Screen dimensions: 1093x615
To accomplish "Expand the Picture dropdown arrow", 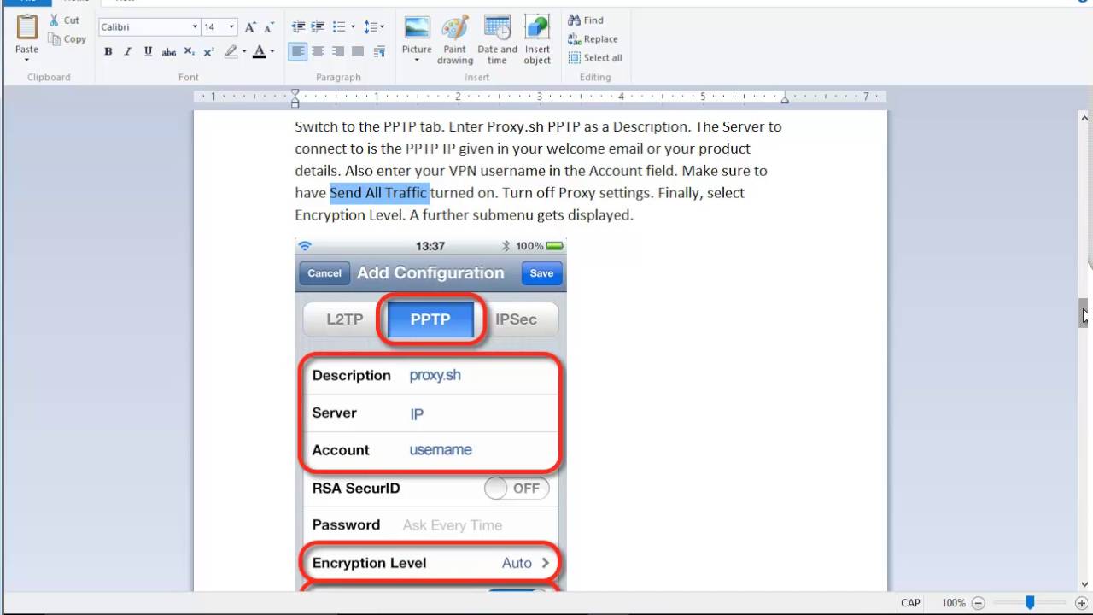I will tap(417, 60).
